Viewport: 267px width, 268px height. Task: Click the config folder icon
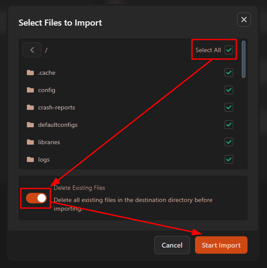click(x=30, y=90)
